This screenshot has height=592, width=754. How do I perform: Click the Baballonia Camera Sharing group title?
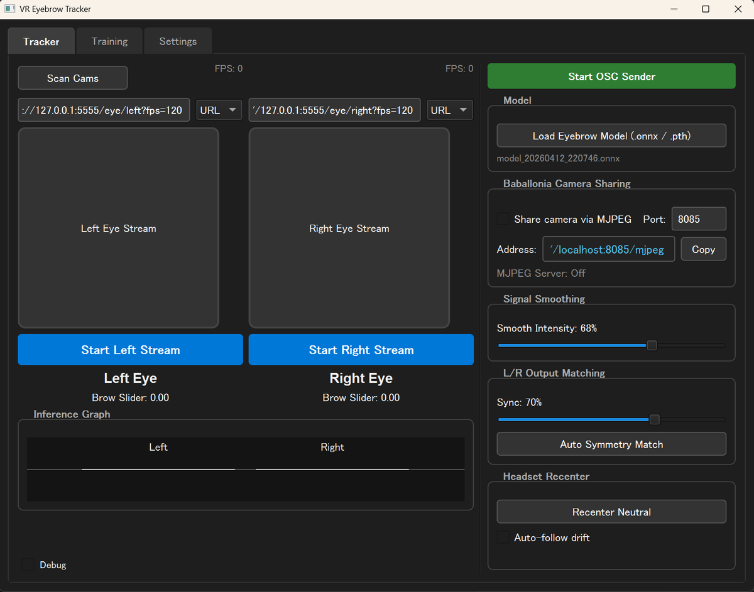567,184
